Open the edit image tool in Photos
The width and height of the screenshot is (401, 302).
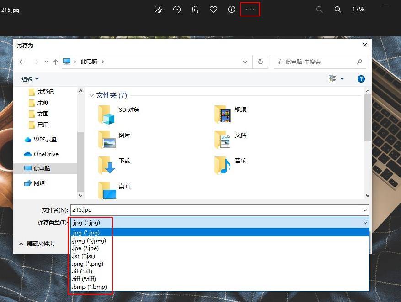[159, 10]
